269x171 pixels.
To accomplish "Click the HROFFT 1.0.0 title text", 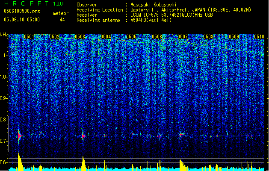I will point(34,3).
